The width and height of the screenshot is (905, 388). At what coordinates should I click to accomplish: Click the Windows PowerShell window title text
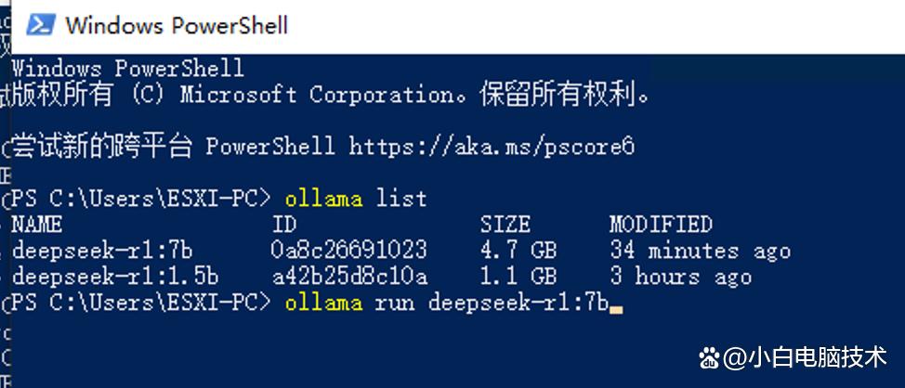(177, 25)
